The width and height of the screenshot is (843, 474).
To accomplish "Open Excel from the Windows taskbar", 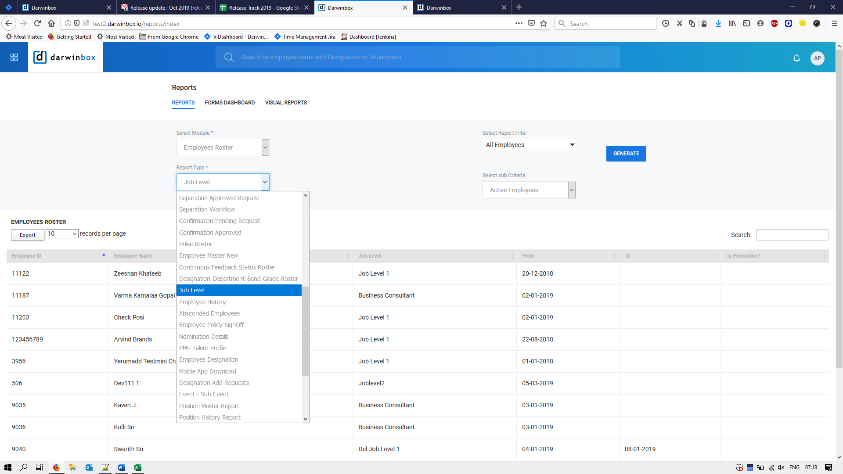I will coord(137,467).
